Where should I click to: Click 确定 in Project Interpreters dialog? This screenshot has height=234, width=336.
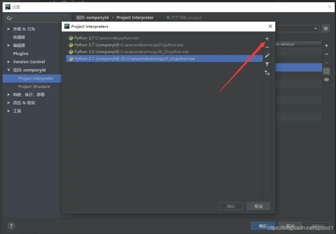231,206
